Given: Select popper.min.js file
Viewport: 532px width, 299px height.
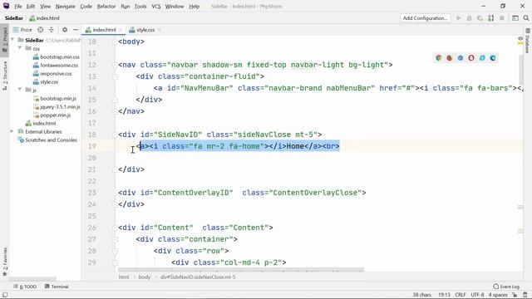Looking at the screenshot, I should point(52,115).
